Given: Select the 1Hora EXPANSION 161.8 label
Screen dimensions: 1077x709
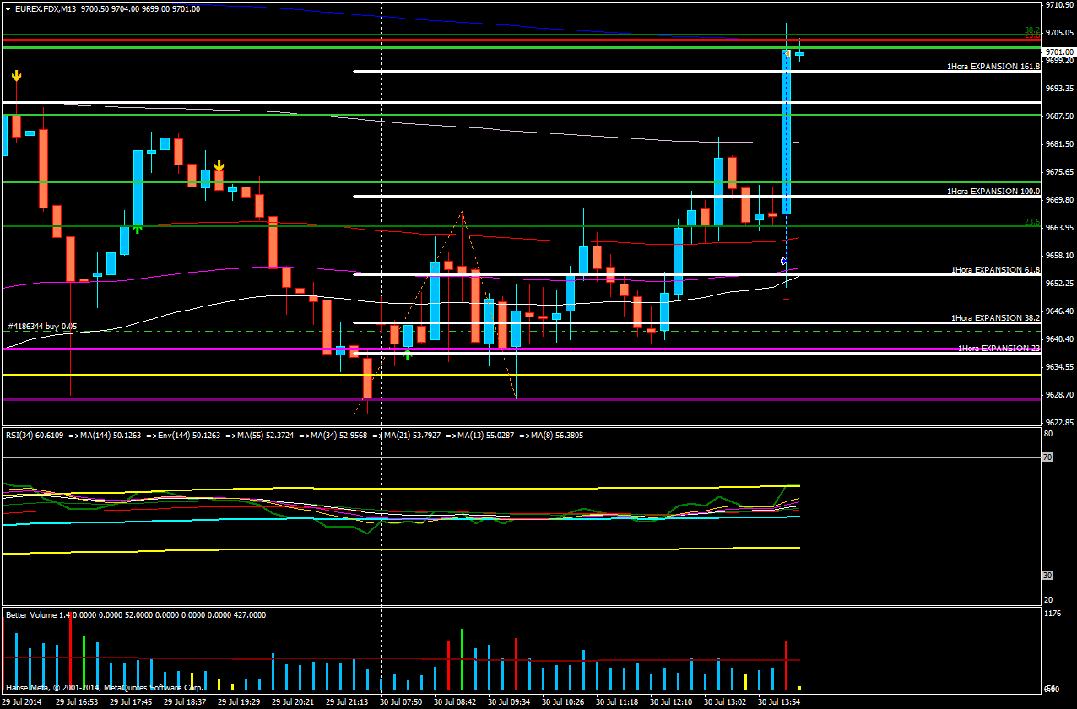Looking at the screenshot, I should [993, 66].
